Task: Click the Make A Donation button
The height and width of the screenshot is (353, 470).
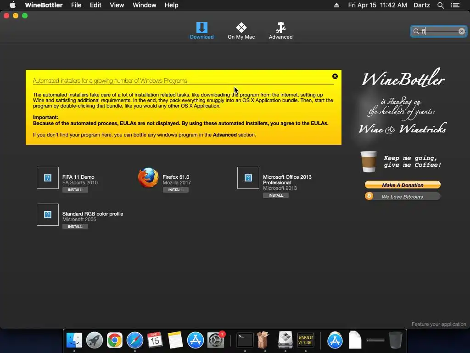Action: pyautogui.click(x=403, y=185)
